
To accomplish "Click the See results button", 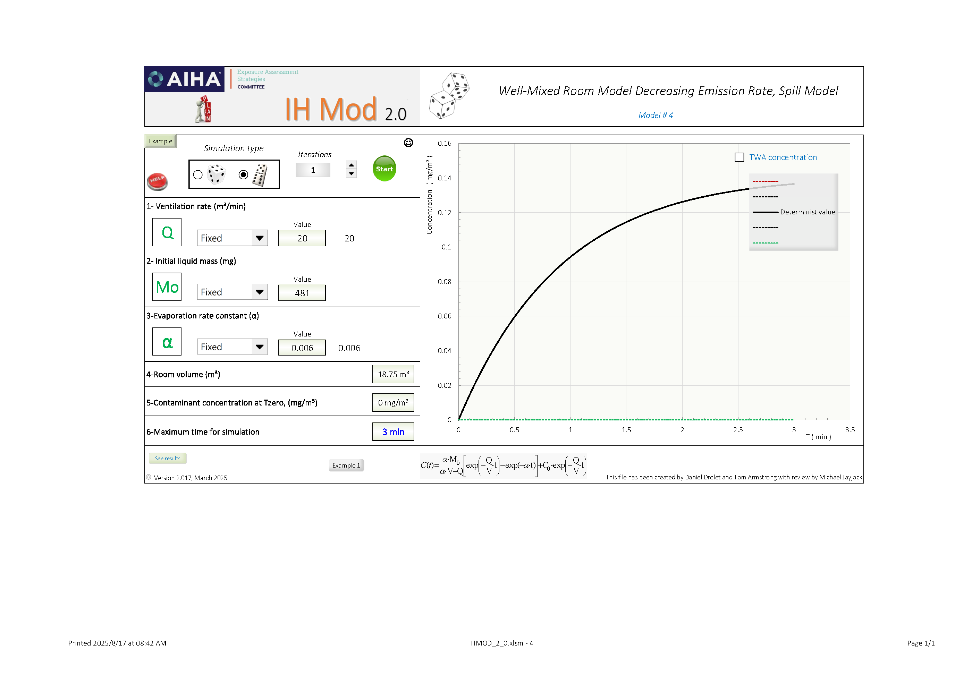I will tap(167, 459).
